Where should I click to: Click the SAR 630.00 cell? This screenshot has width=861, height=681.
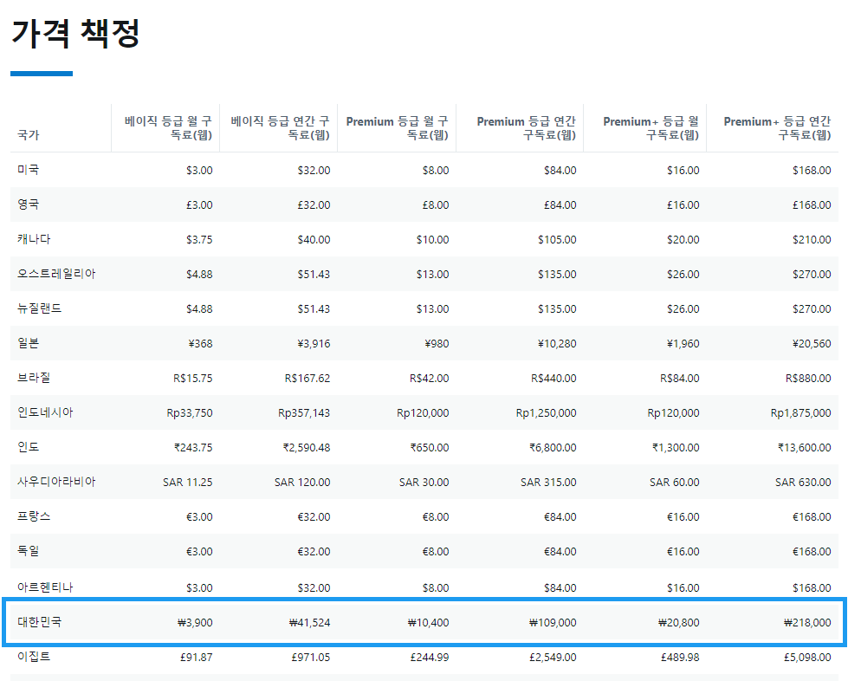point(803,482)
